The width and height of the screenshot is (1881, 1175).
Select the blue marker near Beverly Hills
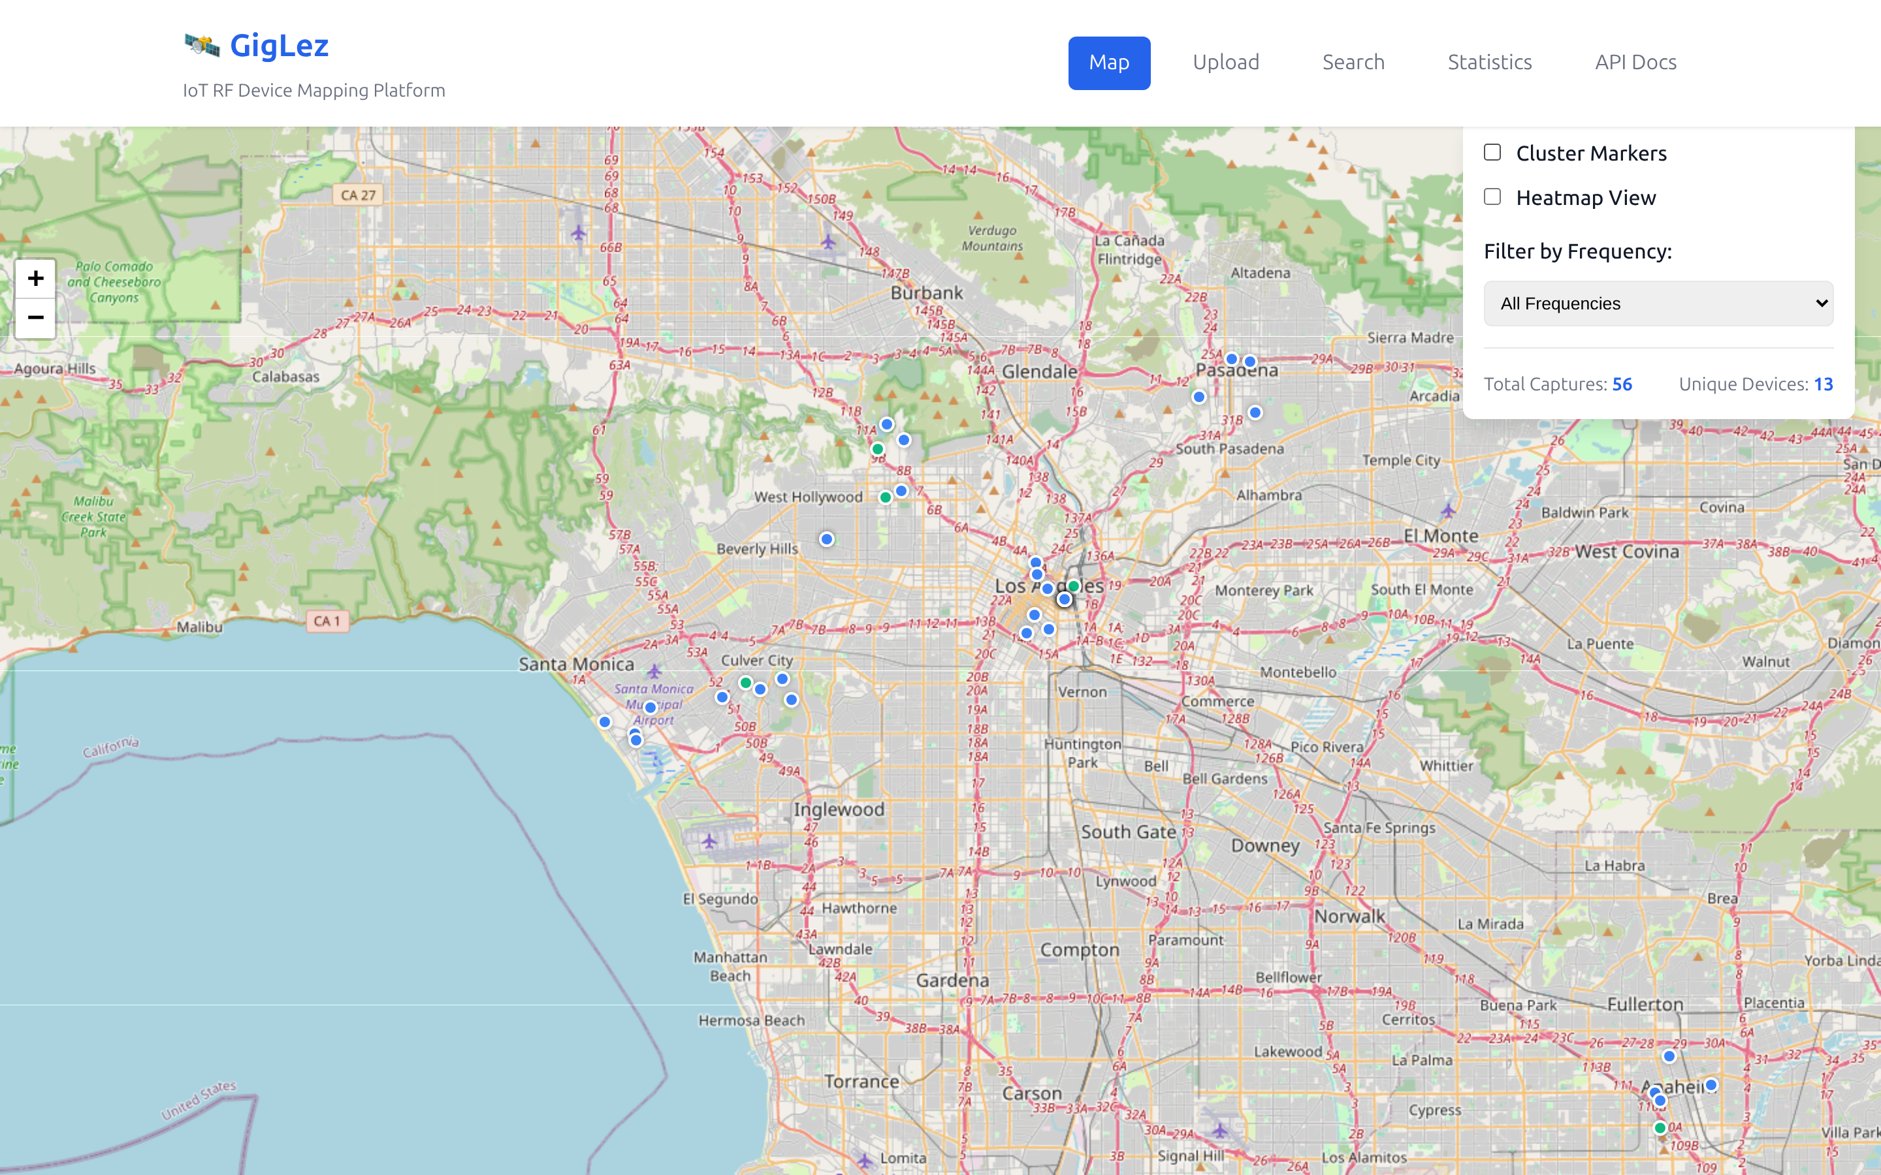point(827,539)
